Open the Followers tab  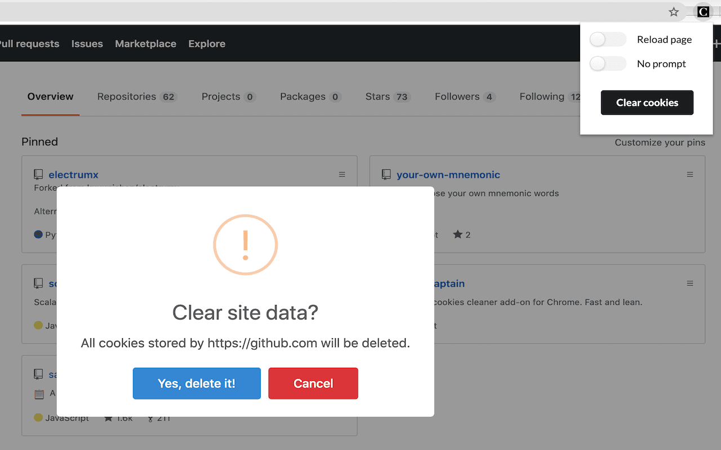coord(456,96)
